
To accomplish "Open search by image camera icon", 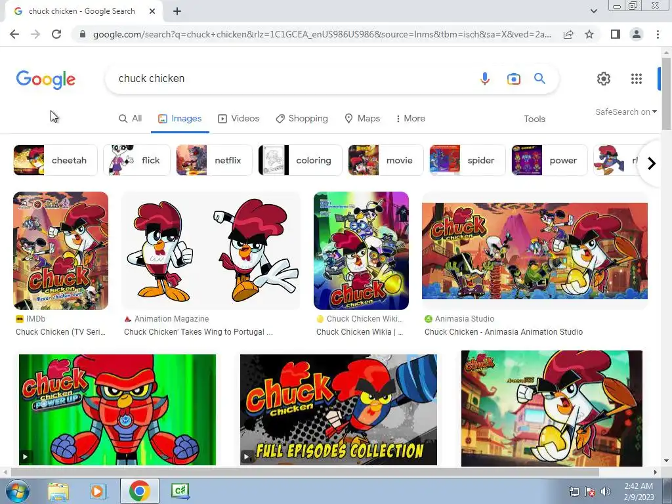I will (513, 79).
